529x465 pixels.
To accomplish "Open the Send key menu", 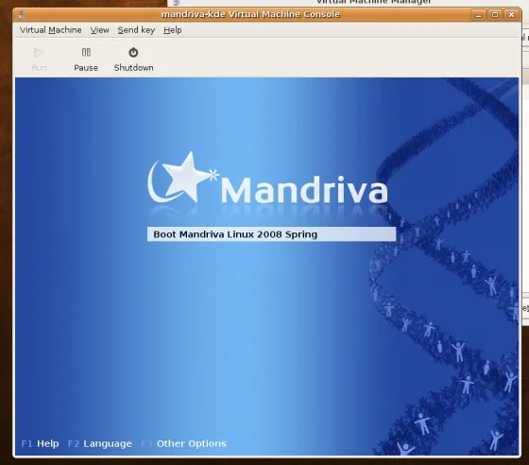I will (x=136, y=30).
